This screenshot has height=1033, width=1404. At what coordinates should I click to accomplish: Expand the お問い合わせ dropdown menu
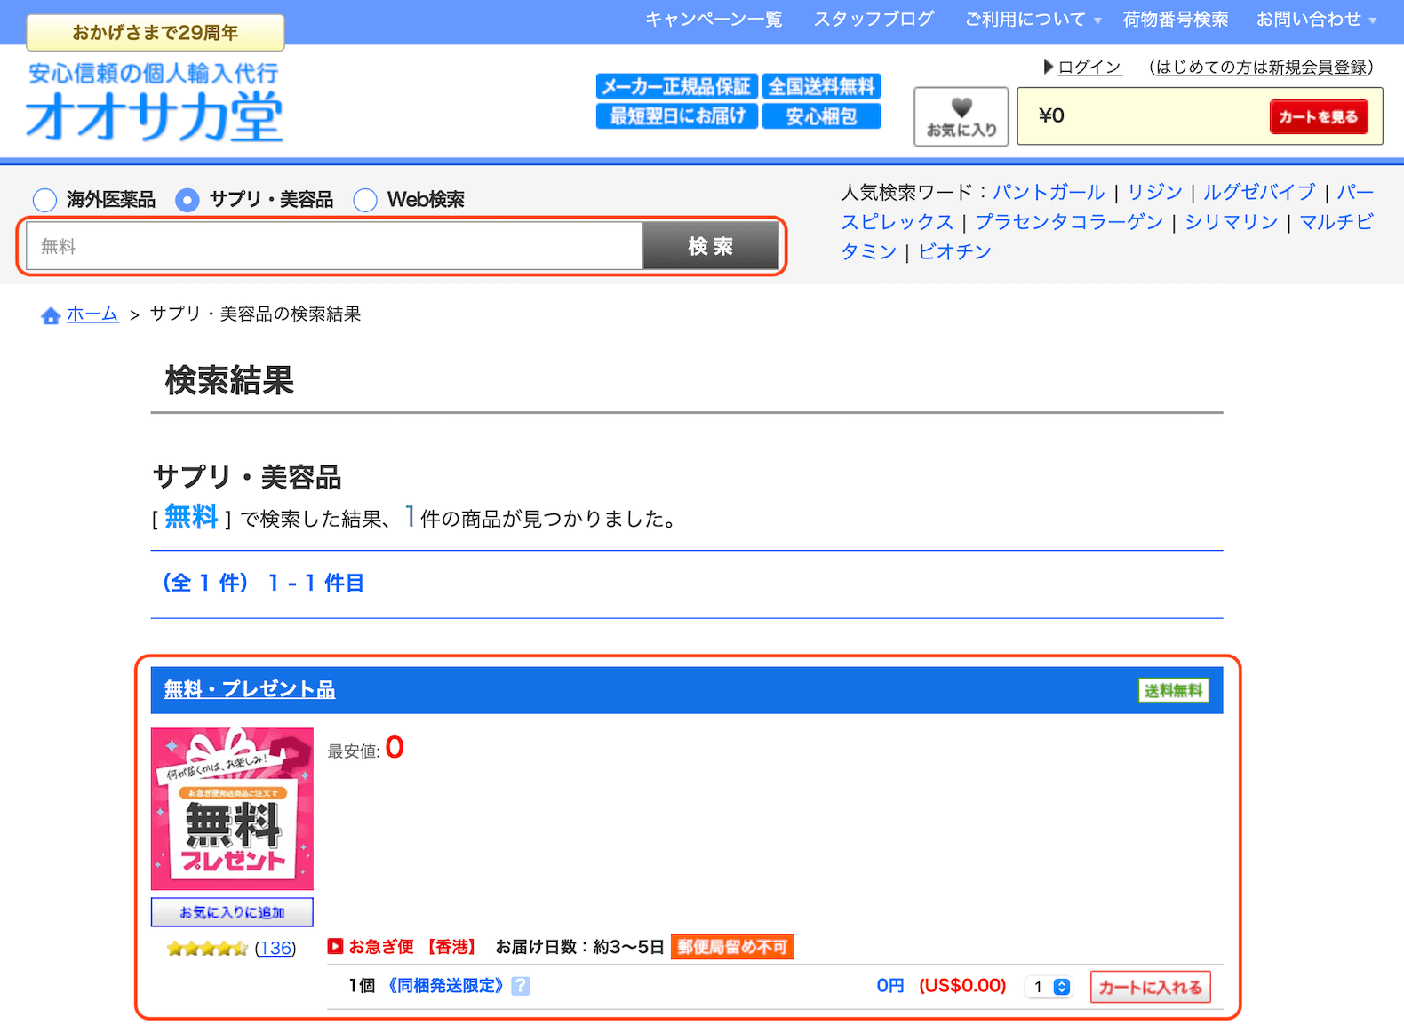pos(1316,20)
